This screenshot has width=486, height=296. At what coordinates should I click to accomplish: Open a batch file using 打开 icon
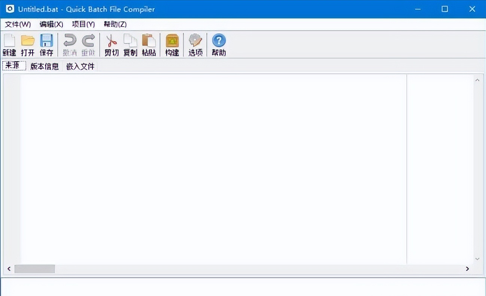coord(27,43)
